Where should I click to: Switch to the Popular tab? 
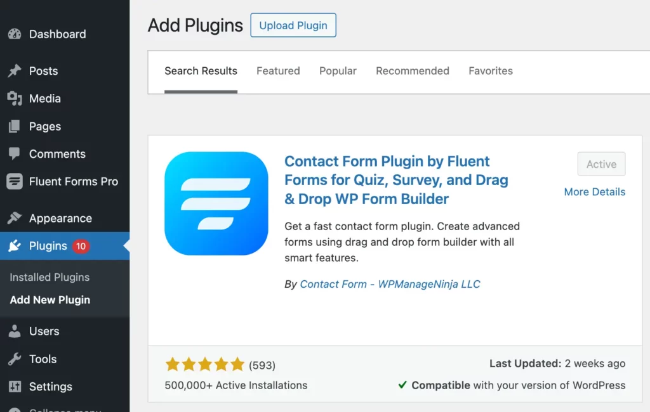coord(338,71)
